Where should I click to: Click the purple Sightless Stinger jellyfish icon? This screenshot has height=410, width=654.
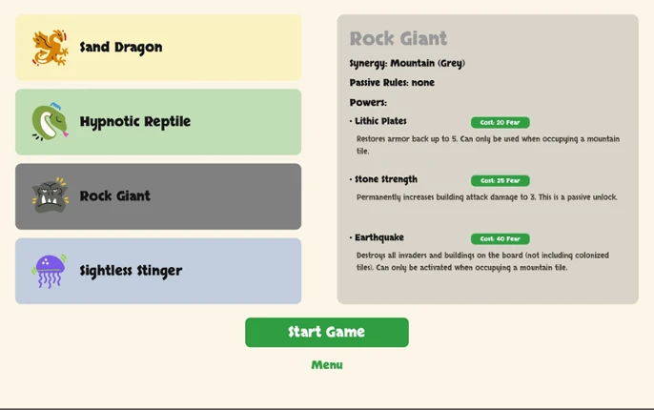pyautogui.click(x=50, y=271)
